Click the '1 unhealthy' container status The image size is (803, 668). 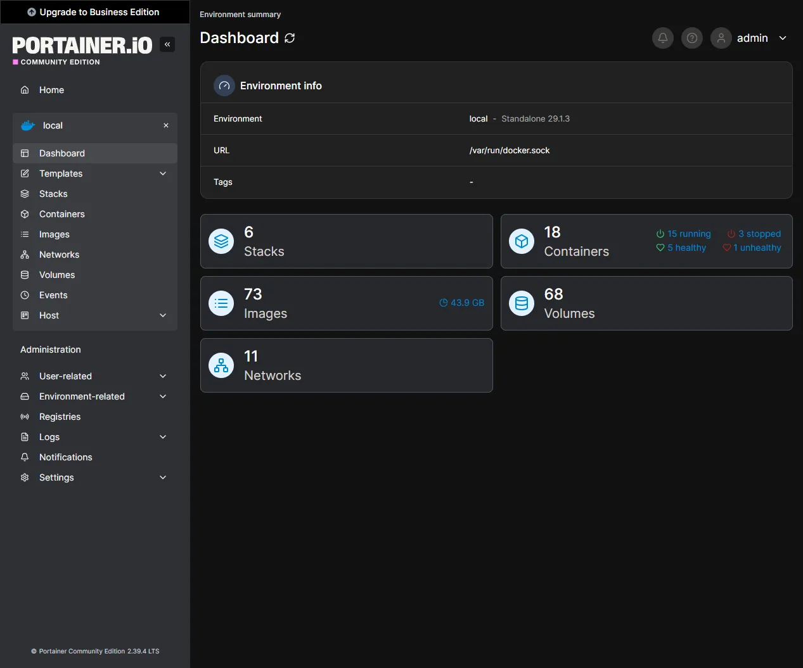pyautogui.click(x=752, y=248)
